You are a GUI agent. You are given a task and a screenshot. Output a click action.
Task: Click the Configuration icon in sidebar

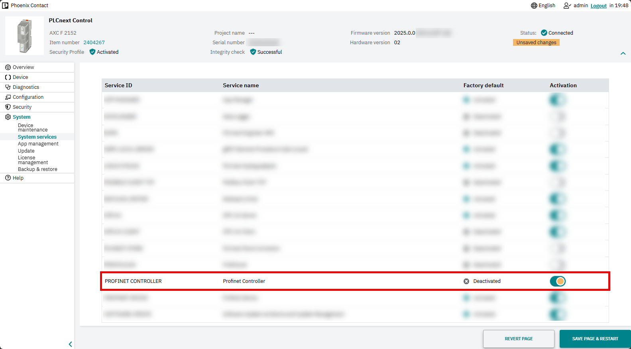pyautogui.click(x=8, y=97)
